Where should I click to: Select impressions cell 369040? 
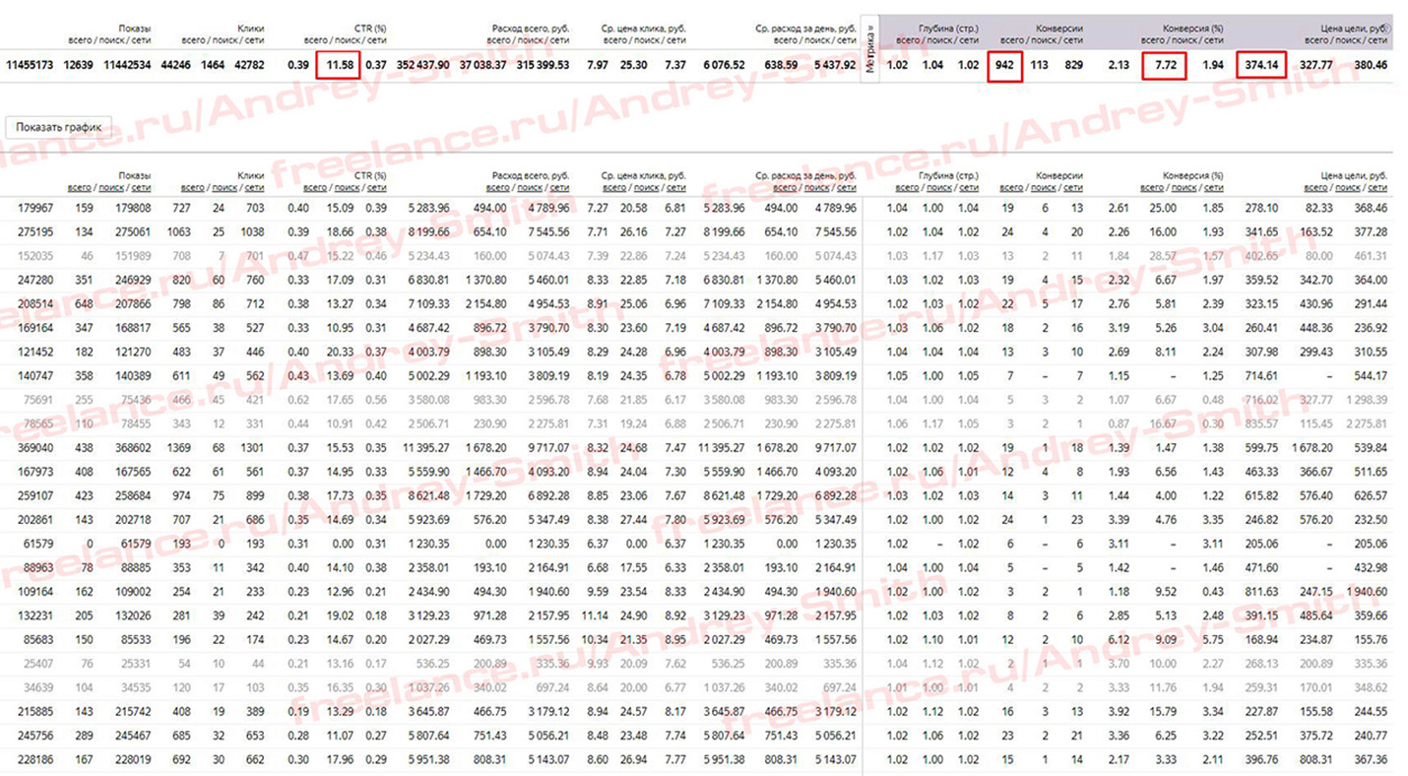click(x=35, y=447)
